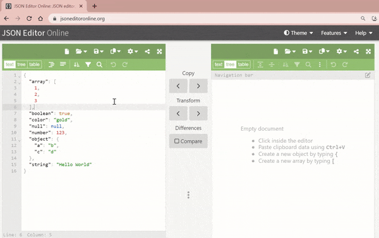Copy left document to the right panel
Viewport: 379px width, 238px height.
(x=198, y=86)
